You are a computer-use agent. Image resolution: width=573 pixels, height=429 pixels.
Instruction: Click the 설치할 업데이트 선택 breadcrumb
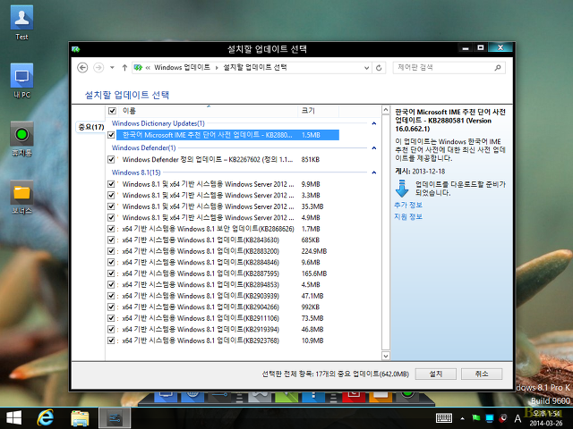(255, 68)
